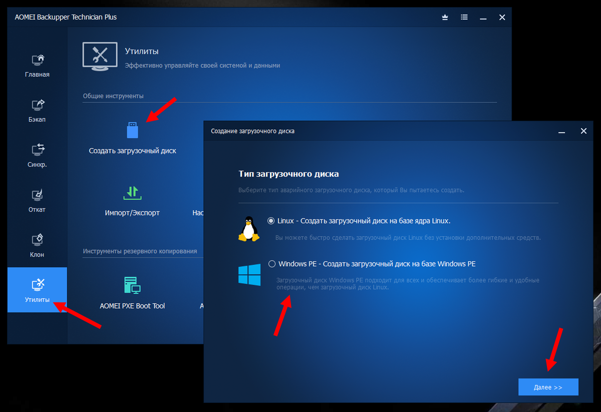This screenshot has height=412, width=601.
Task: Select the Linux boot disk radio button
Action: 271,221
